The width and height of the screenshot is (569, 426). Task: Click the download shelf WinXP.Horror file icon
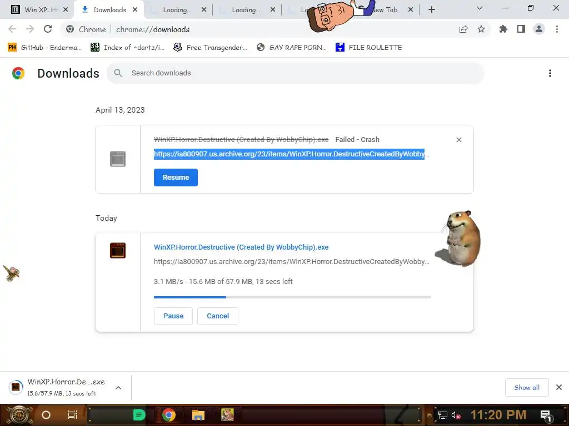pos(16,387)
